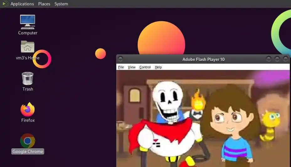The image size is (291, 167).
Task: Click the brown-haired child in the animation
Action: [231, 125]
